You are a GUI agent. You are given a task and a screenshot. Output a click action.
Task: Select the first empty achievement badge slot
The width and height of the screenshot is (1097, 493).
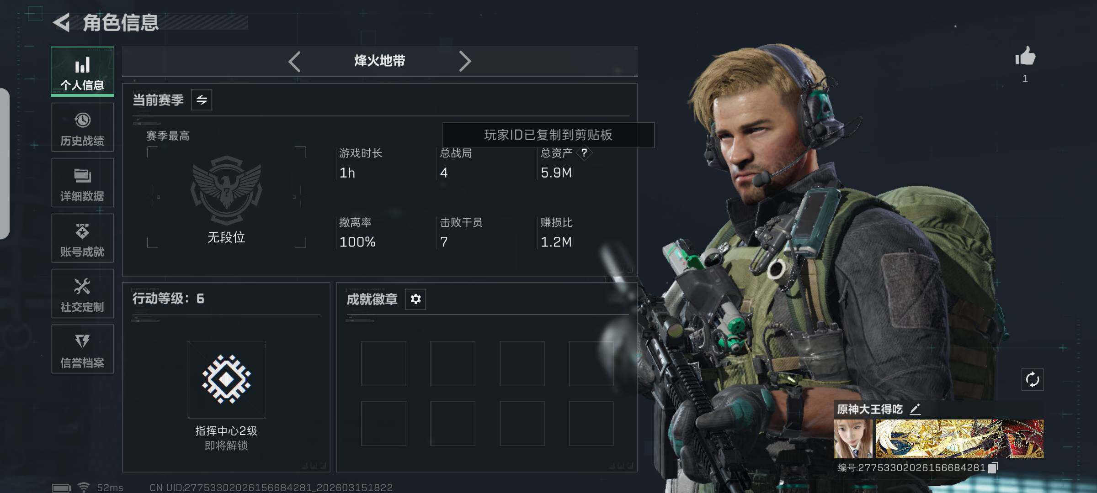(x=383, y=363)
